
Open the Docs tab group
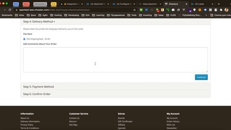(x=26, y=4)
